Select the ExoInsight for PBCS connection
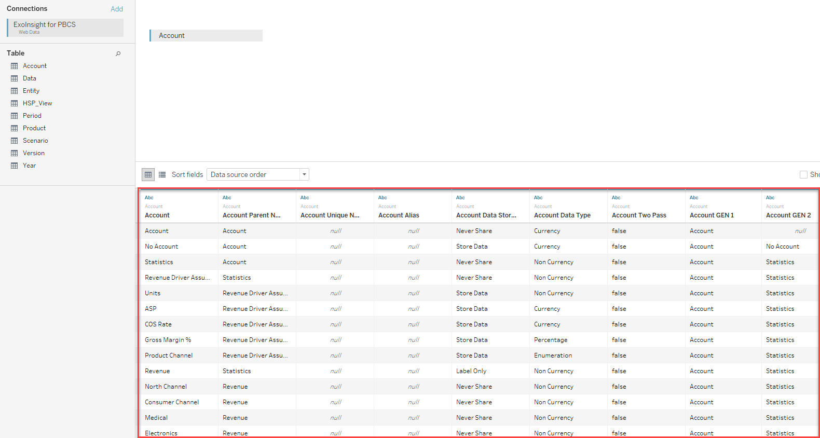Image resolution: width=820 pixels, height=438 pixels. tap(65, 28)
